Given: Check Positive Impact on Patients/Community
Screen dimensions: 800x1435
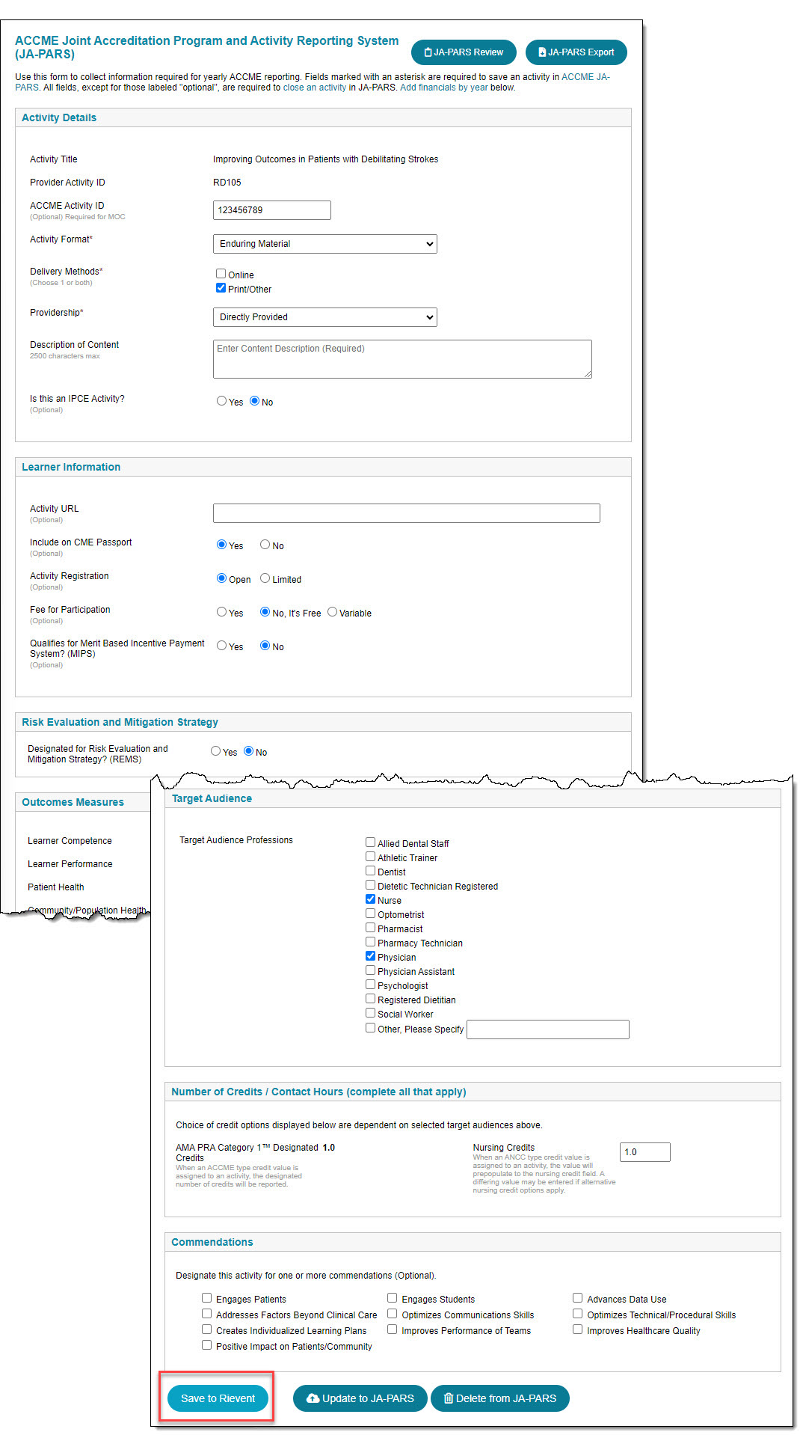Looking at the screenshot, I should (206, 1345).
